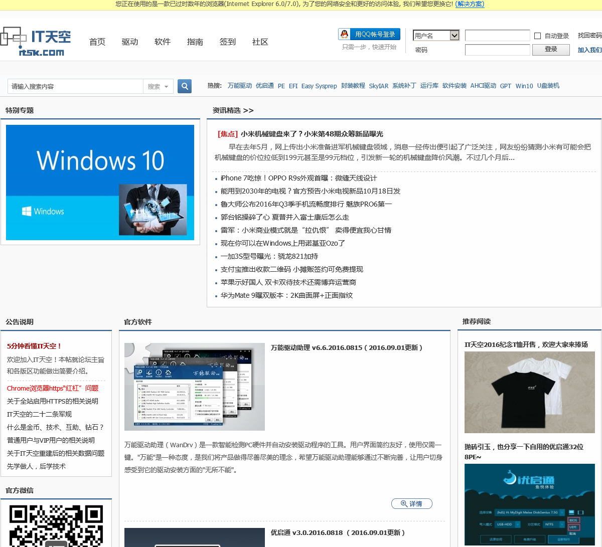The image size is (602, 547).
Task: Expand the 搜索 type dropdown
Action: tap(159, 86)
